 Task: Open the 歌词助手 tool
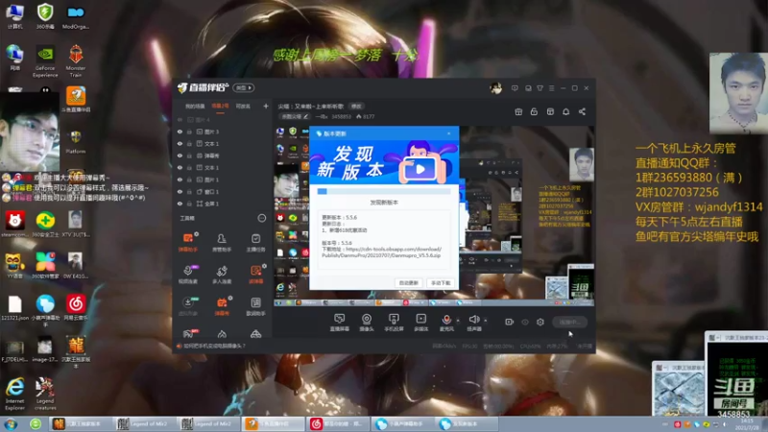pos(255,306)
